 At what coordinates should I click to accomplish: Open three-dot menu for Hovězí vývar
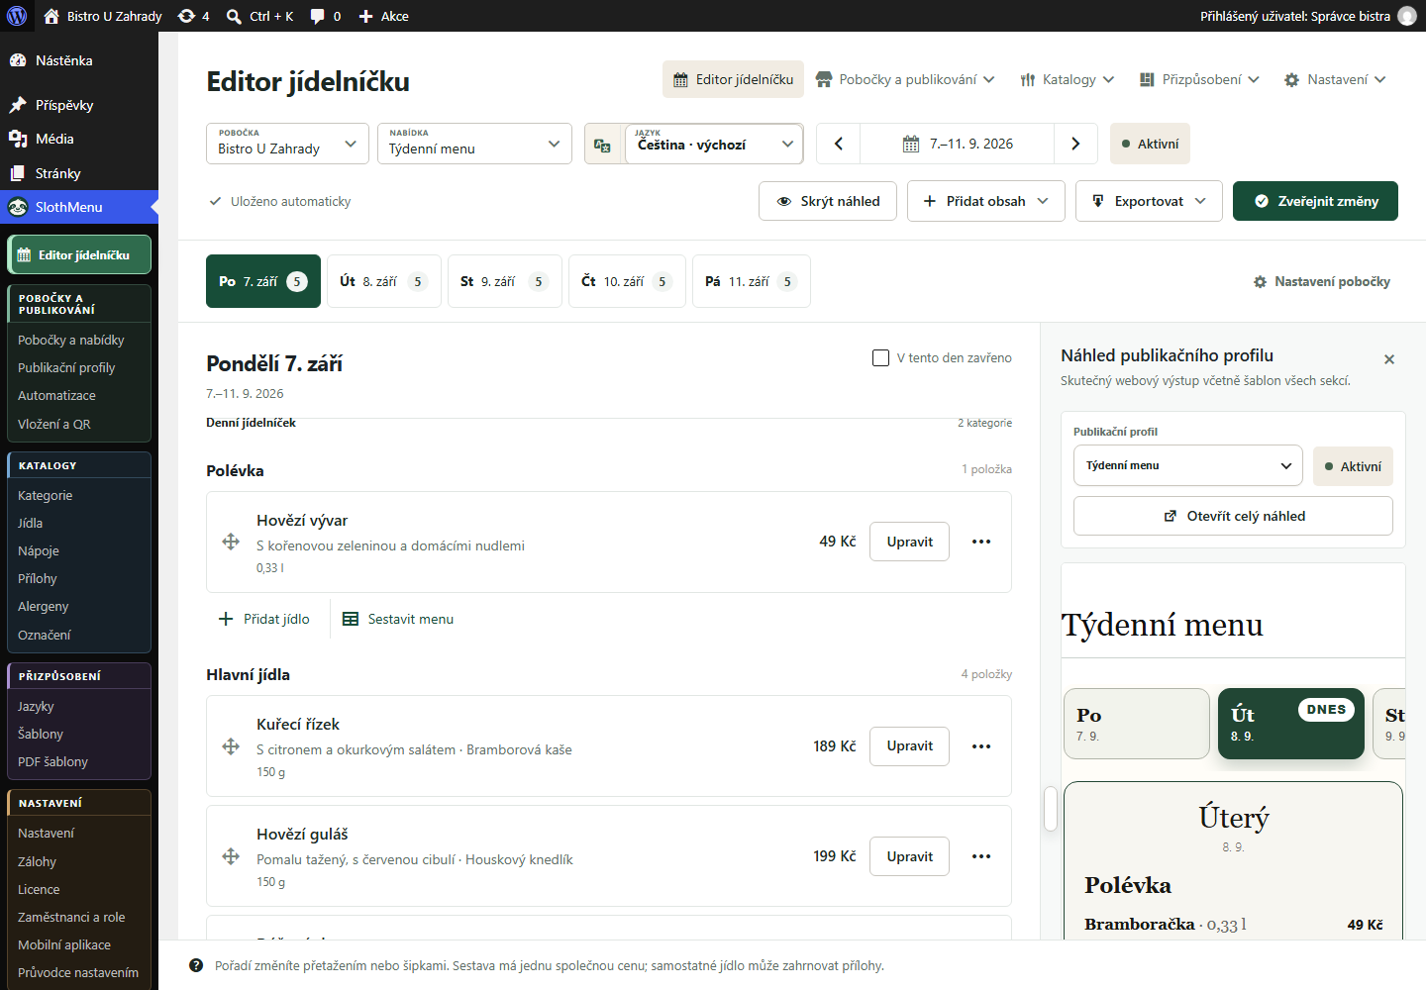point(981,542)
